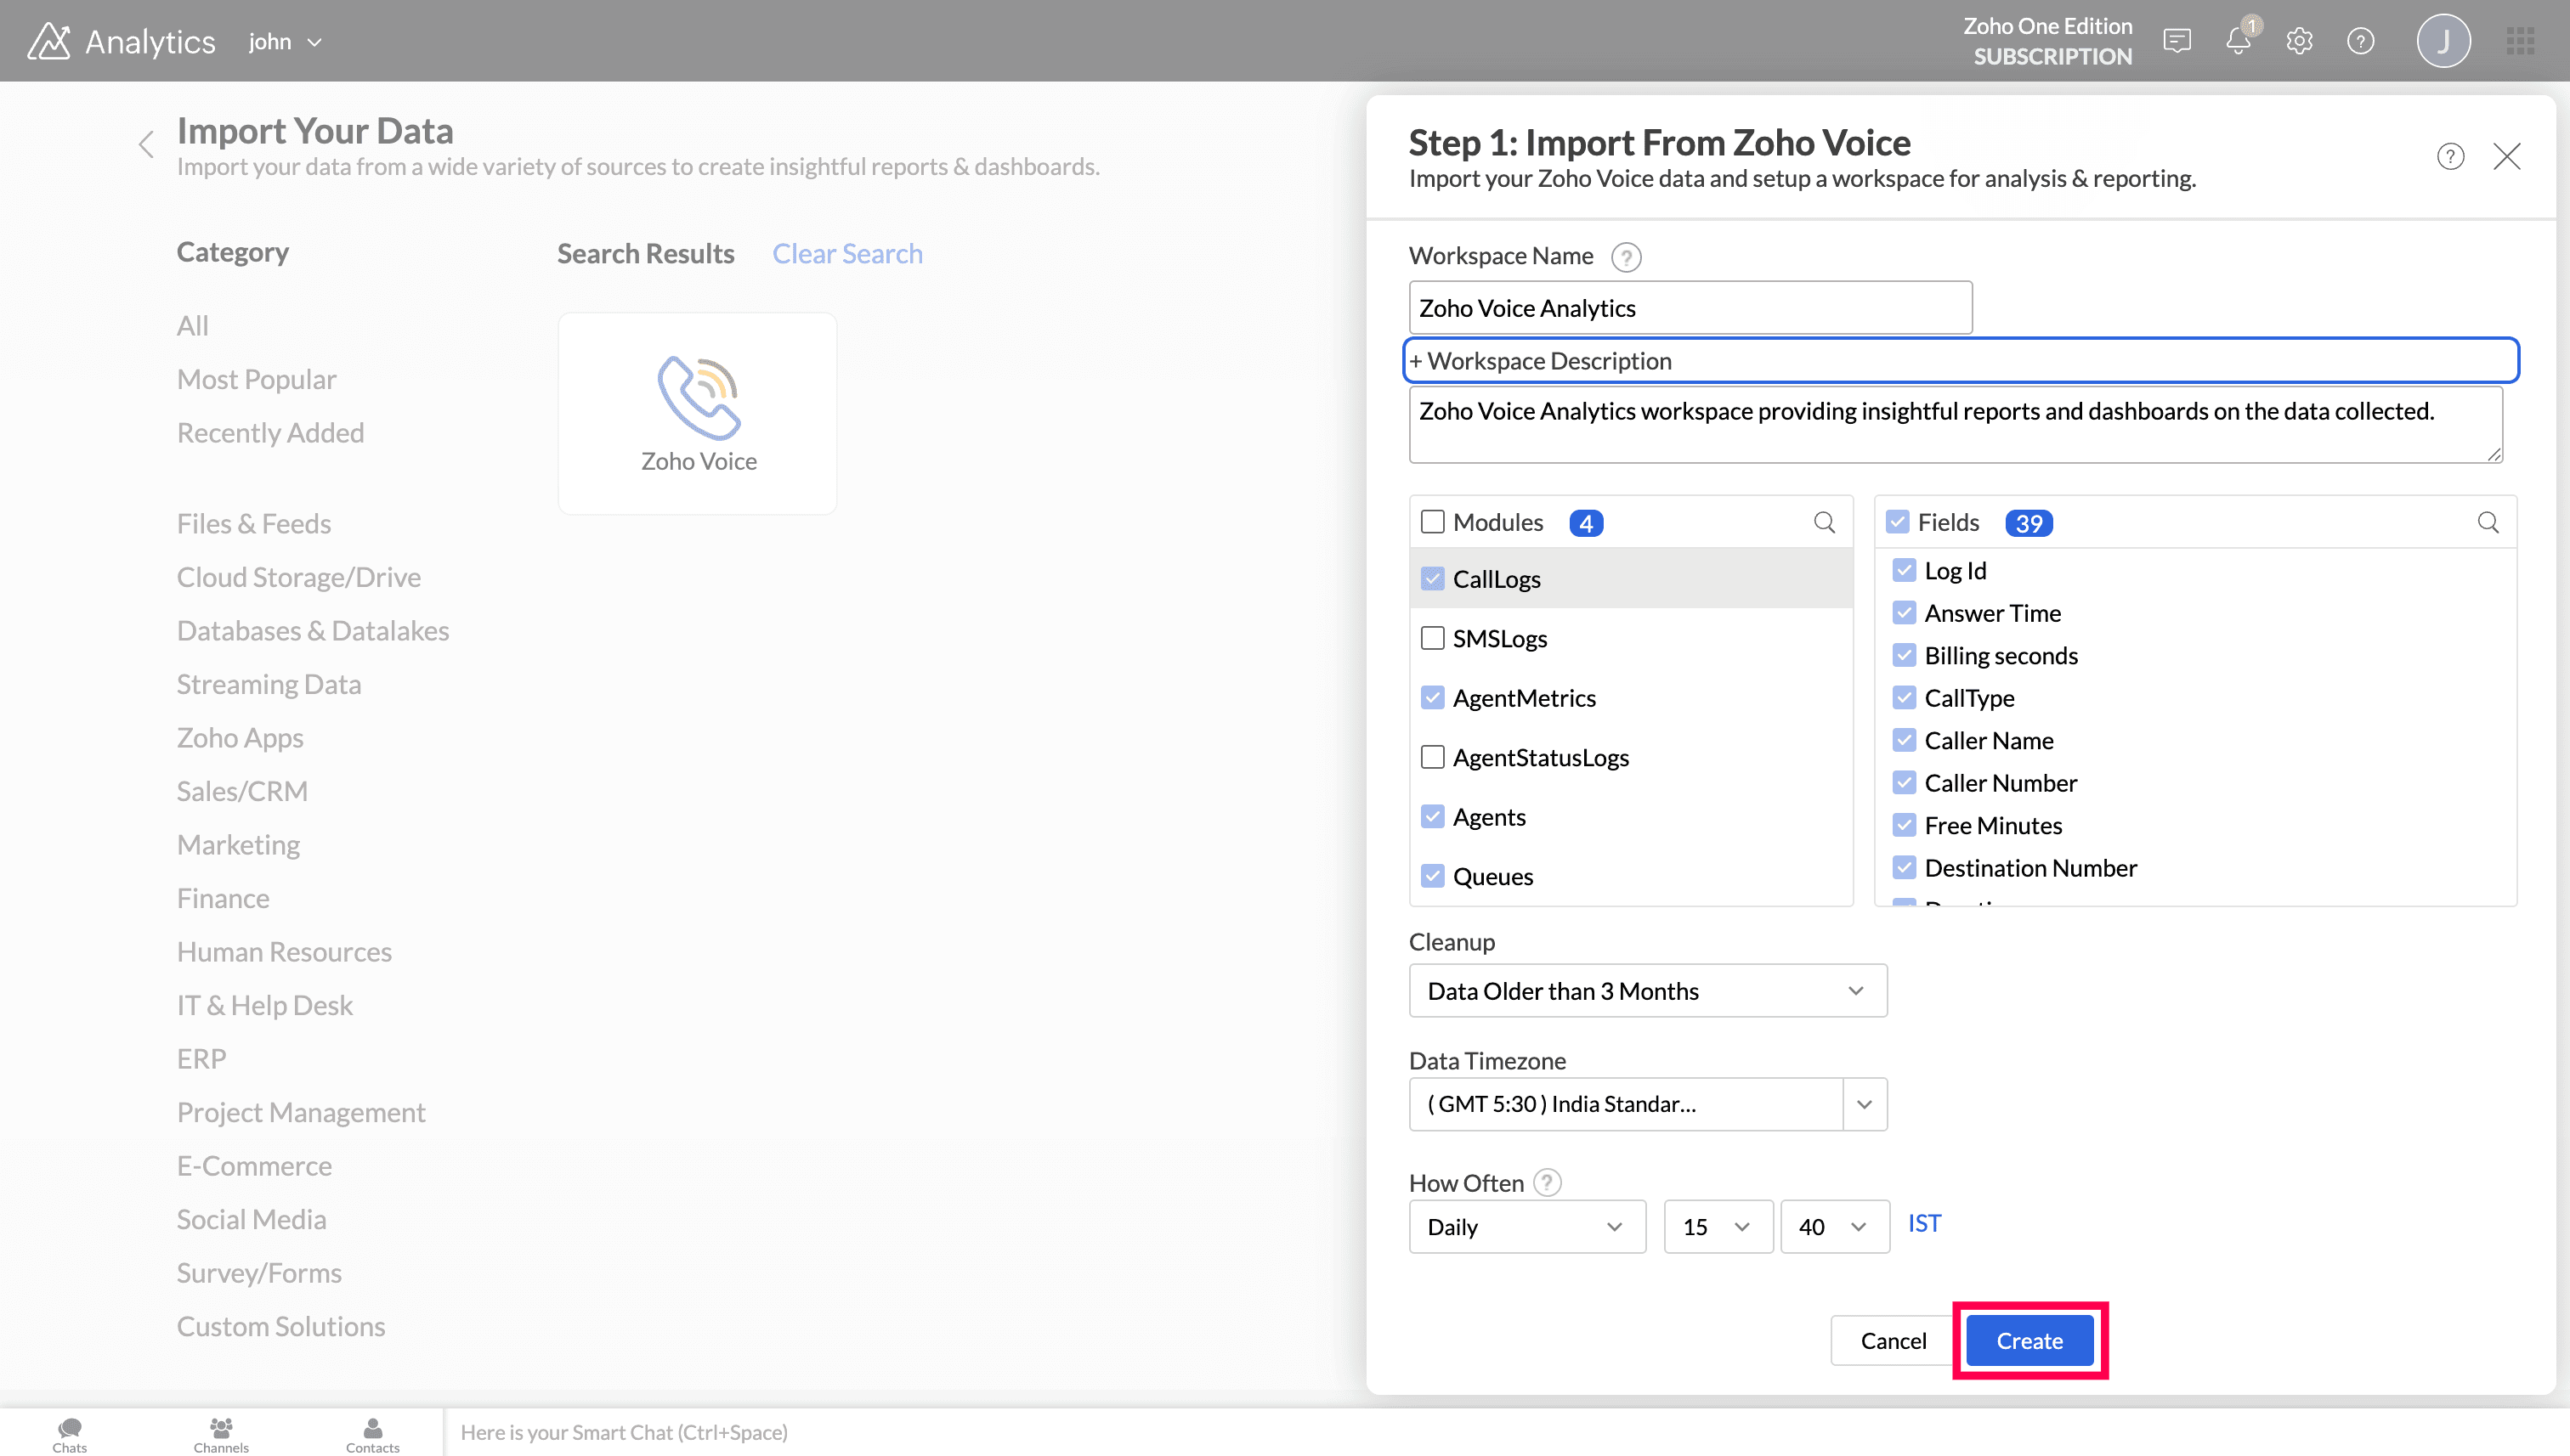The image size is (2570, 1456).
Task: Open the Chats icon in bottom bar
Action: click(69, 1432)
